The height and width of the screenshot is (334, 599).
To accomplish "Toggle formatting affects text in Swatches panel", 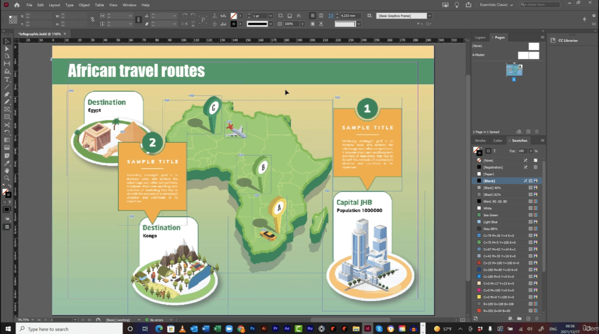I will (495, 151).
